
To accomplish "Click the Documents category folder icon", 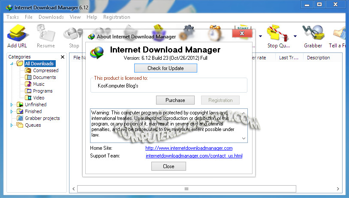I will pos(28,77).
